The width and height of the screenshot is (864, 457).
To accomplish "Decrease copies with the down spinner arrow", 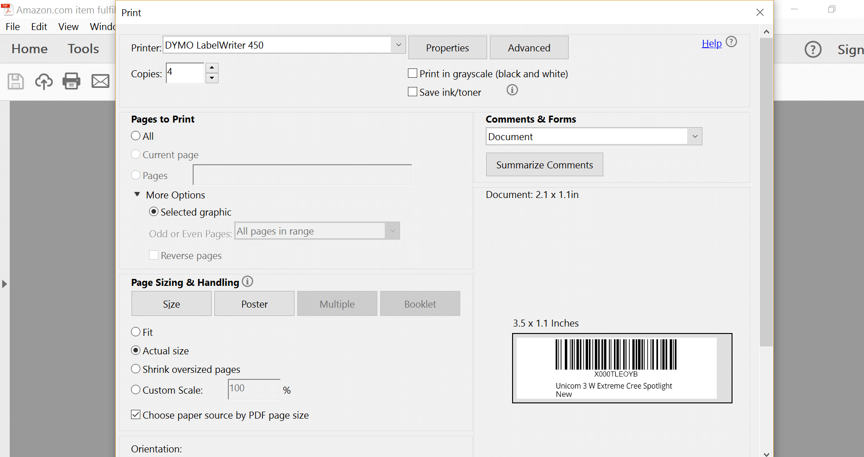I will 212,78.
